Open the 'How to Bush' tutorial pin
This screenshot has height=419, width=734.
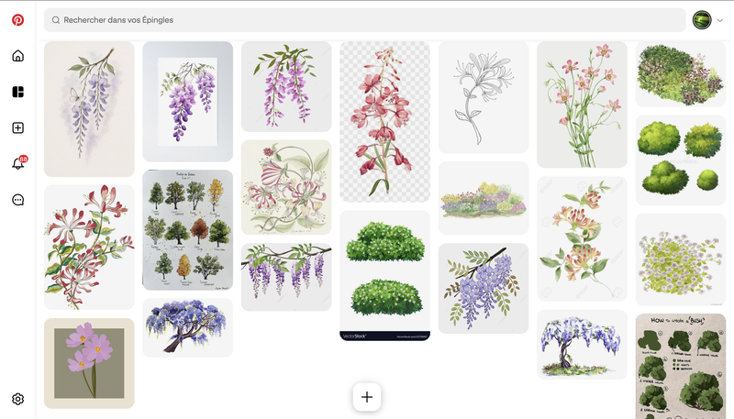680,366
